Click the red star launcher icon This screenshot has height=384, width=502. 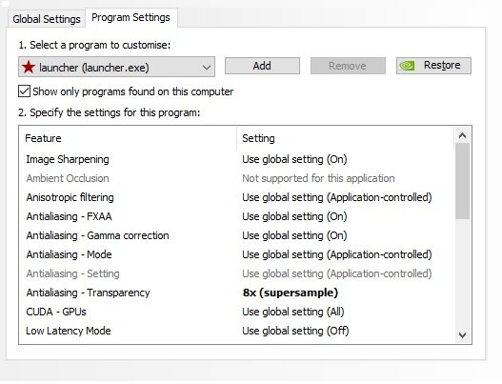pyautogui.click(x=29, y=68)
